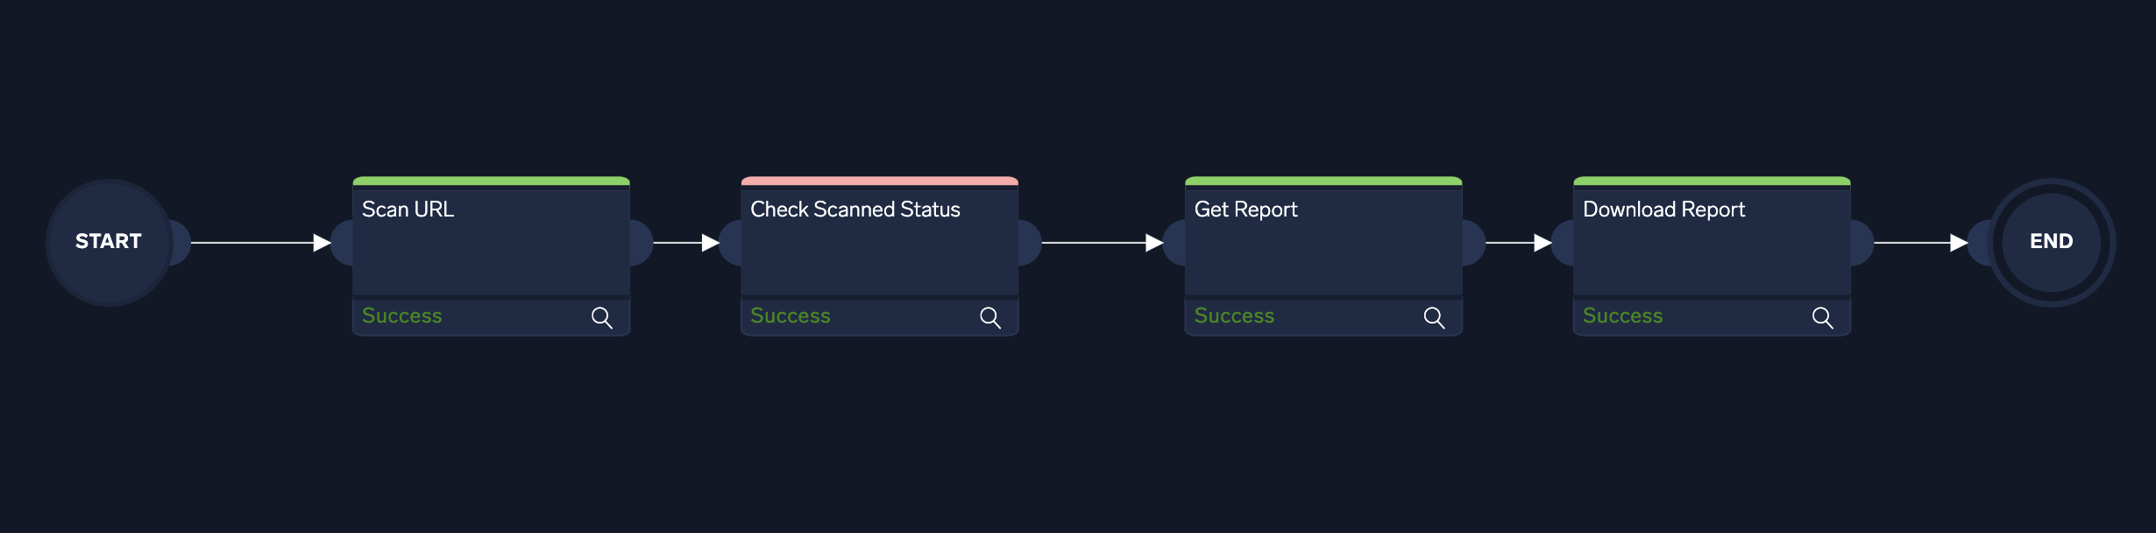Select the Check Scanned Status step title

coord(855,210)
